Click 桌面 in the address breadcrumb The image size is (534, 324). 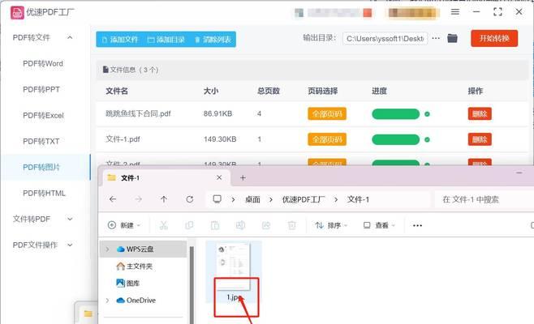252,199
